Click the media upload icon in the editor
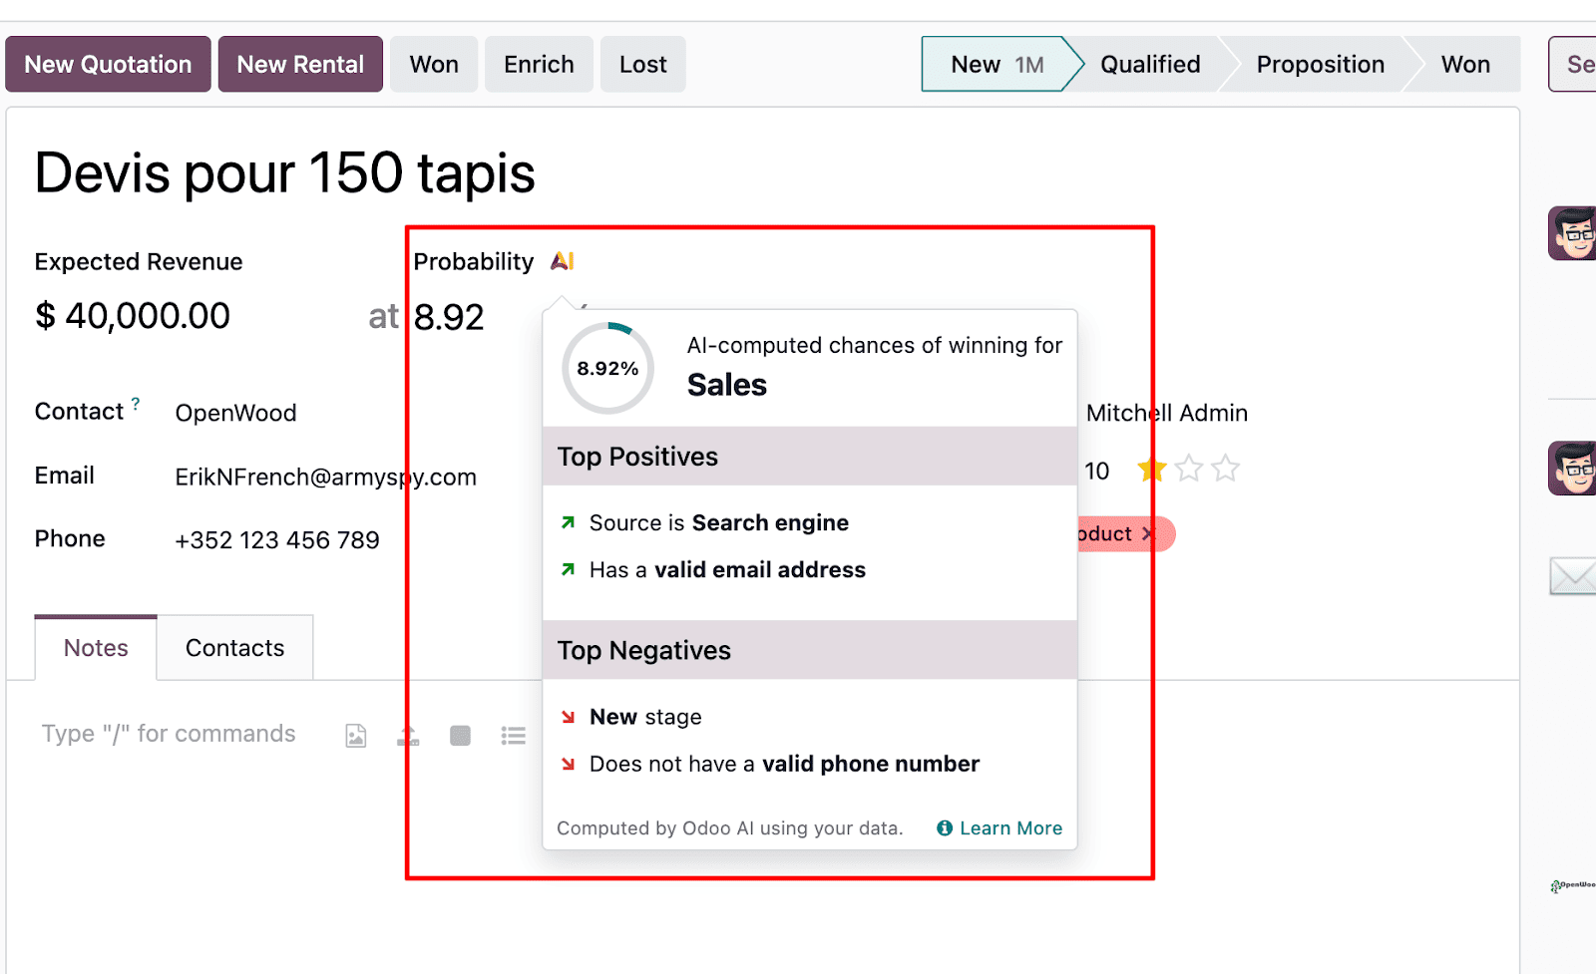 (x=407, y=735)
